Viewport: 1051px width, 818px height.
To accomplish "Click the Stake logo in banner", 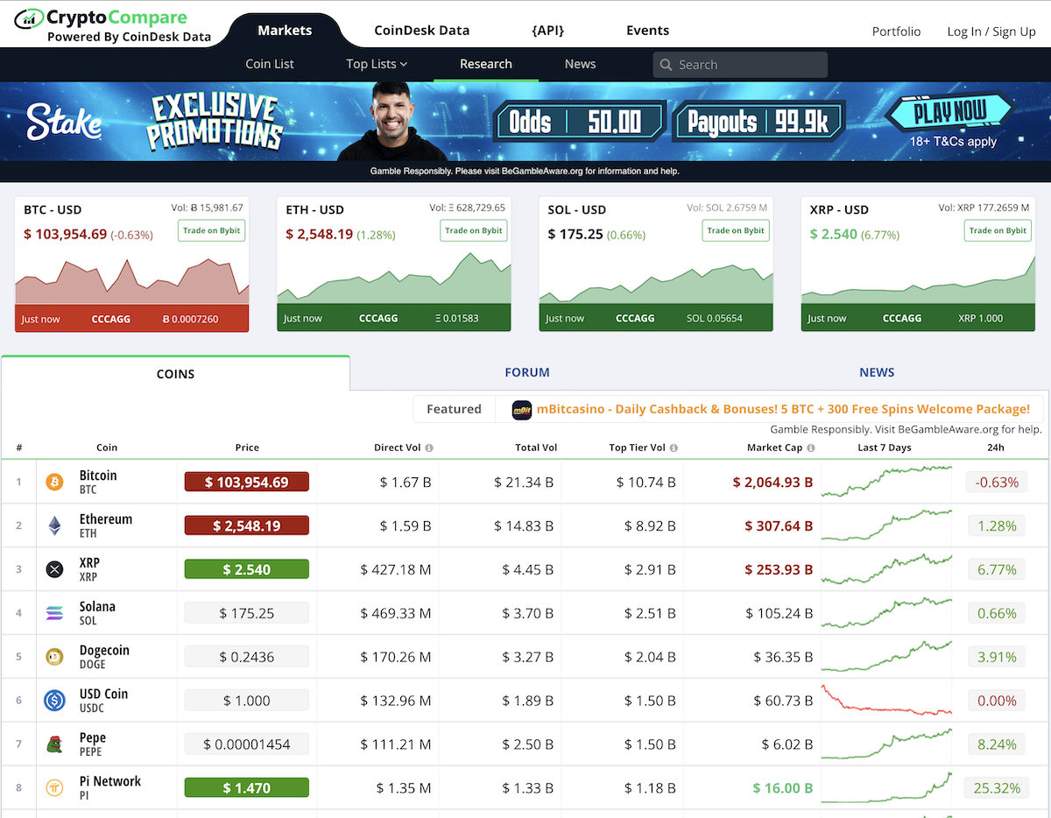I will pyautogui.click(x=63, y=122).
